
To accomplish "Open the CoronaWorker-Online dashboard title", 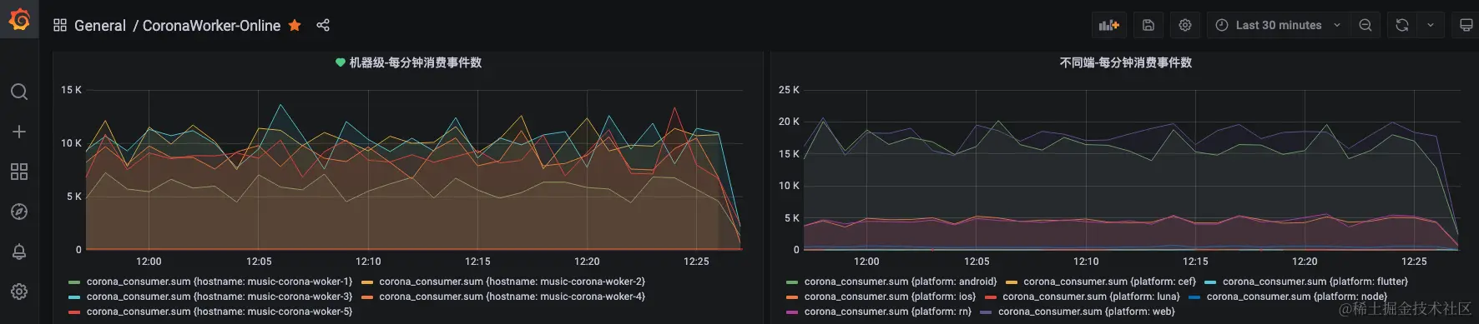I will click(211, 26).
